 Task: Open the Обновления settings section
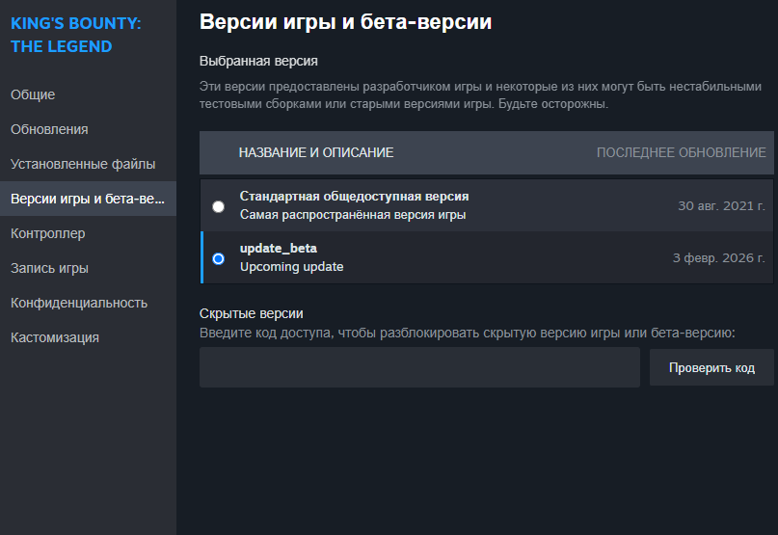tap(88, 129)
